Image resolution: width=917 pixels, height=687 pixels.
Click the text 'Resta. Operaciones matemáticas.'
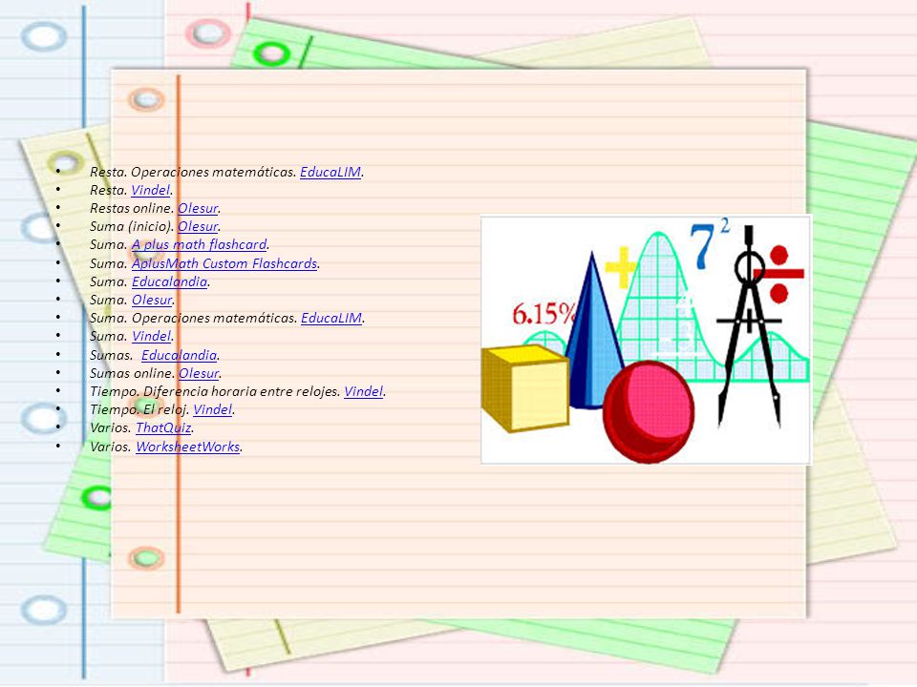click(193, 172)
